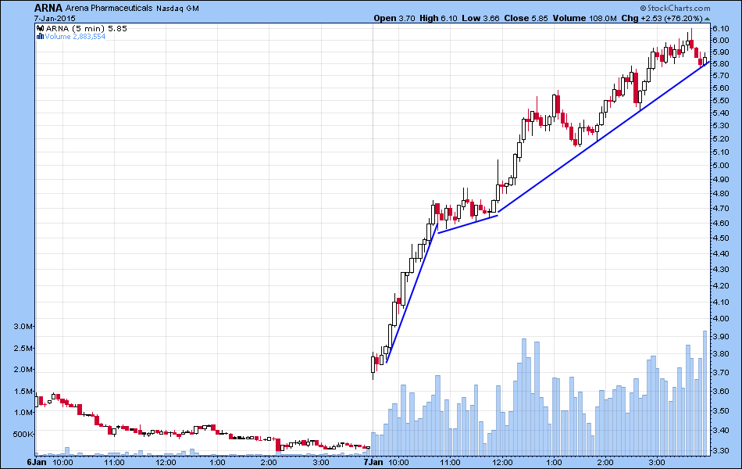Click the 2.5M volume axis label

click(23, 348)
